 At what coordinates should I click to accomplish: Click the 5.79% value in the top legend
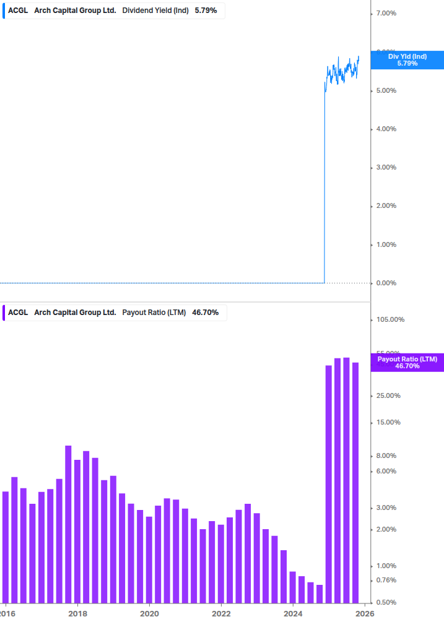tap(206, 11)
